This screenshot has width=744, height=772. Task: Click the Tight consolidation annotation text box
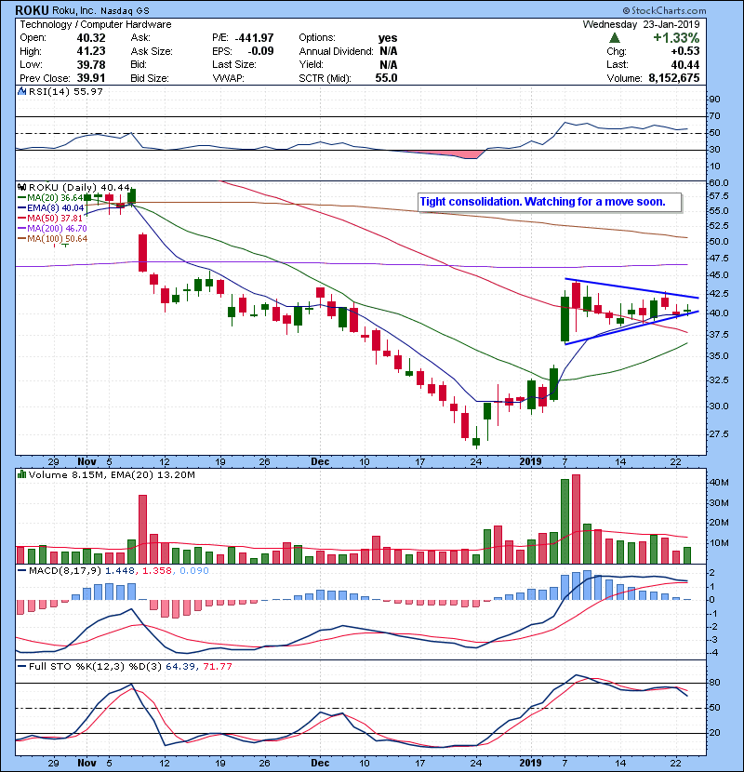pos(550,202)
